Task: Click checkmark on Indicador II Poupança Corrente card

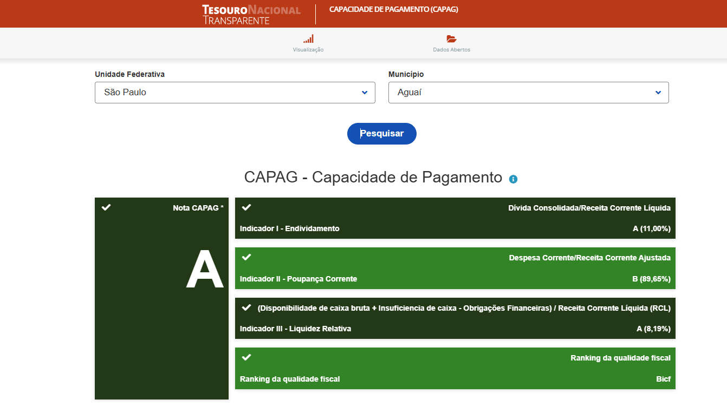Action: 246,257
